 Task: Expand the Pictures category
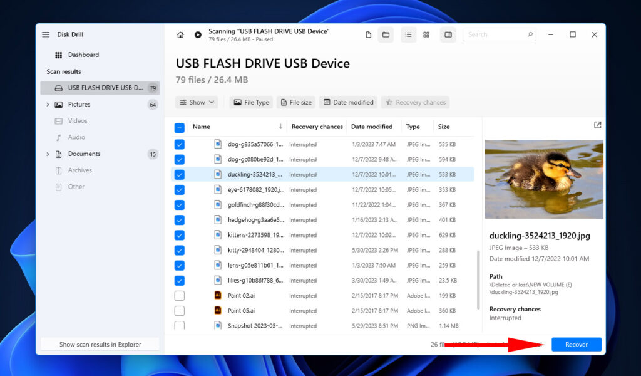(x=49, y=104)
